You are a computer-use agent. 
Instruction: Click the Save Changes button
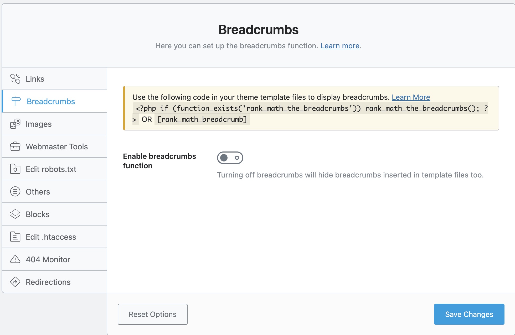[x=469, y=314]
